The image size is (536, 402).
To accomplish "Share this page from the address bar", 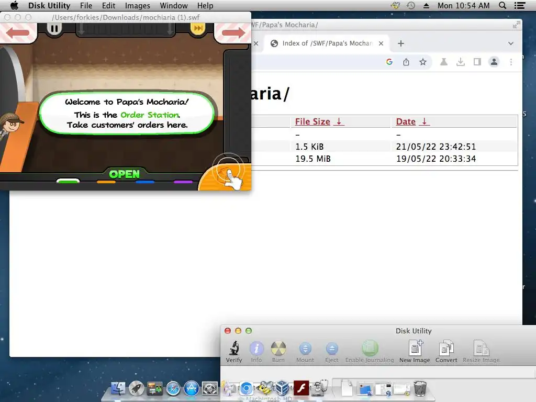I will tap(406, 62).
